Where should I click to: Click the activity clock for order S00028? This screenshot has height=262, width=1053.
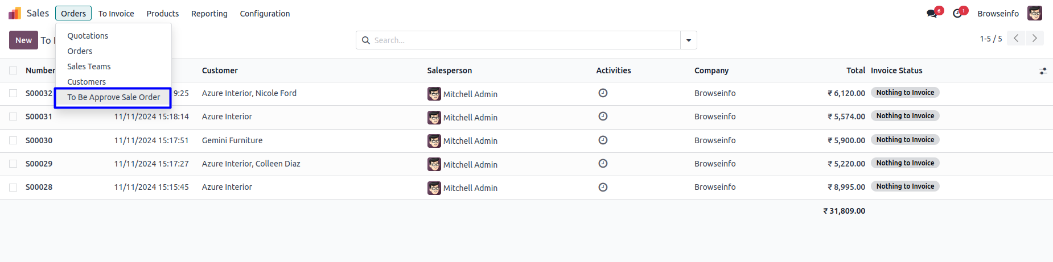(x=603, y=187)
